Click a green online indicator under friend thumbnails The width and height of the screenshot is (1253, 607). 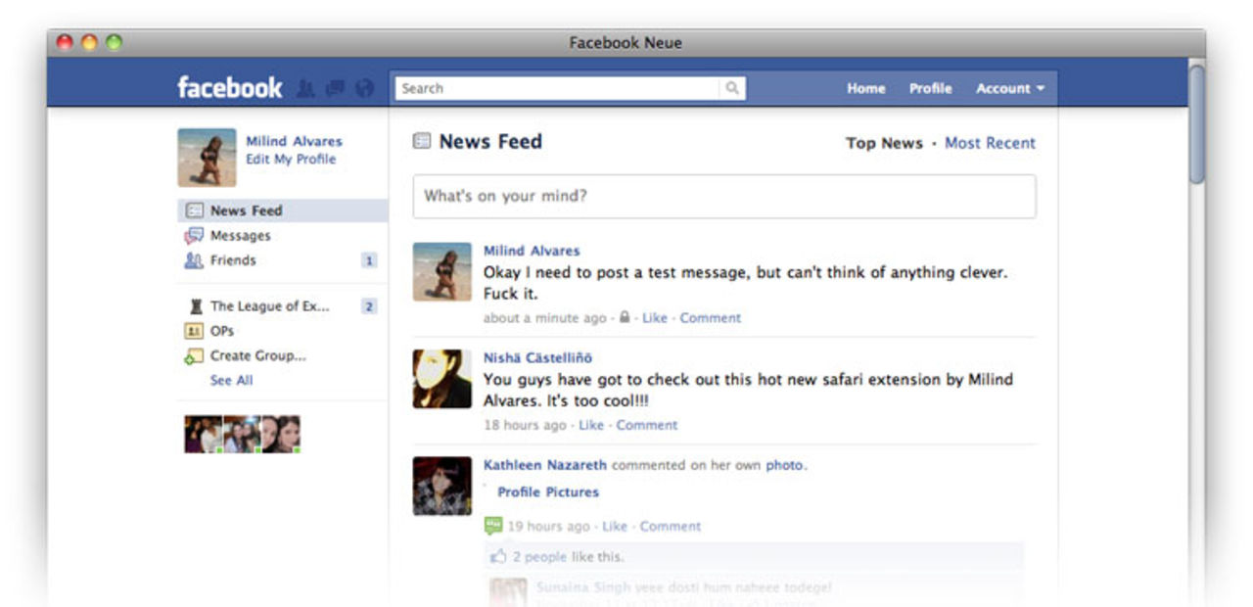click(219, 450)
